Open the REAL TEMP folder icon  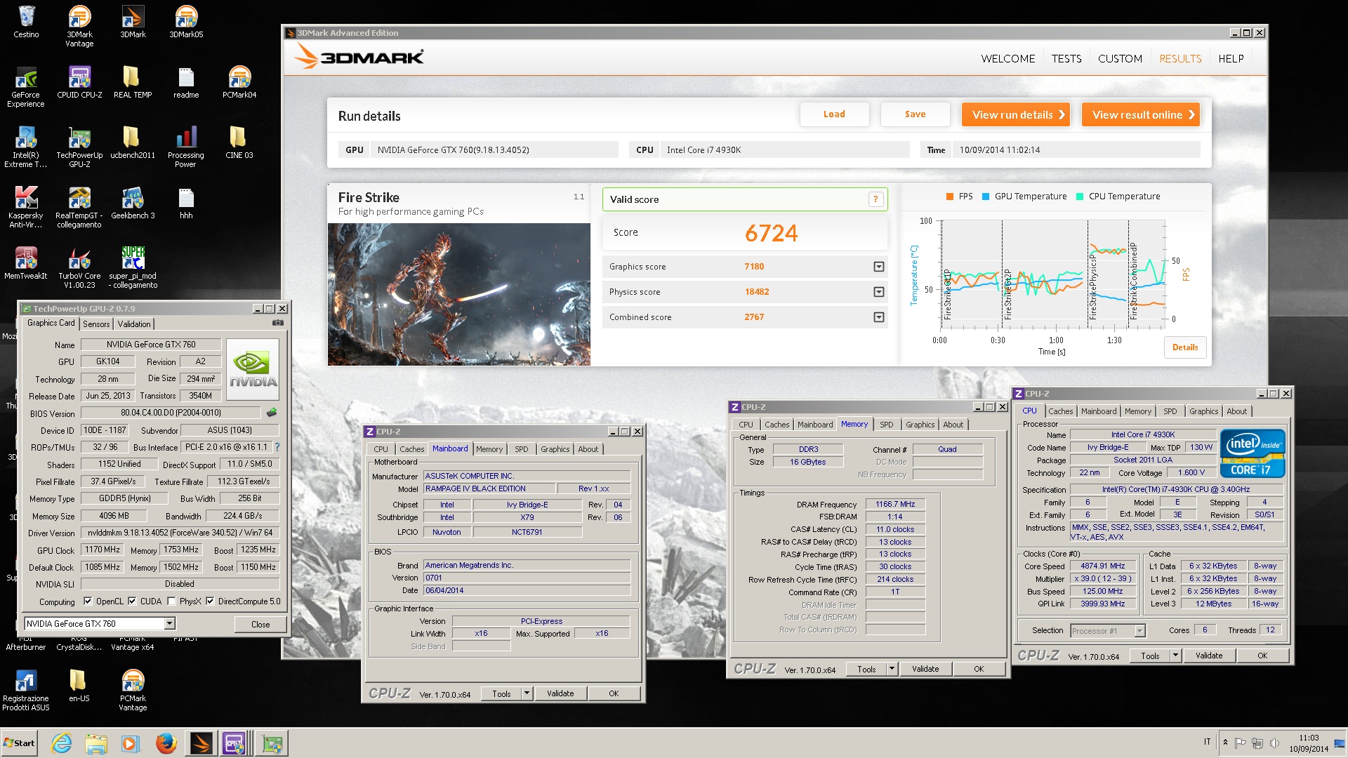coord(133,81)
